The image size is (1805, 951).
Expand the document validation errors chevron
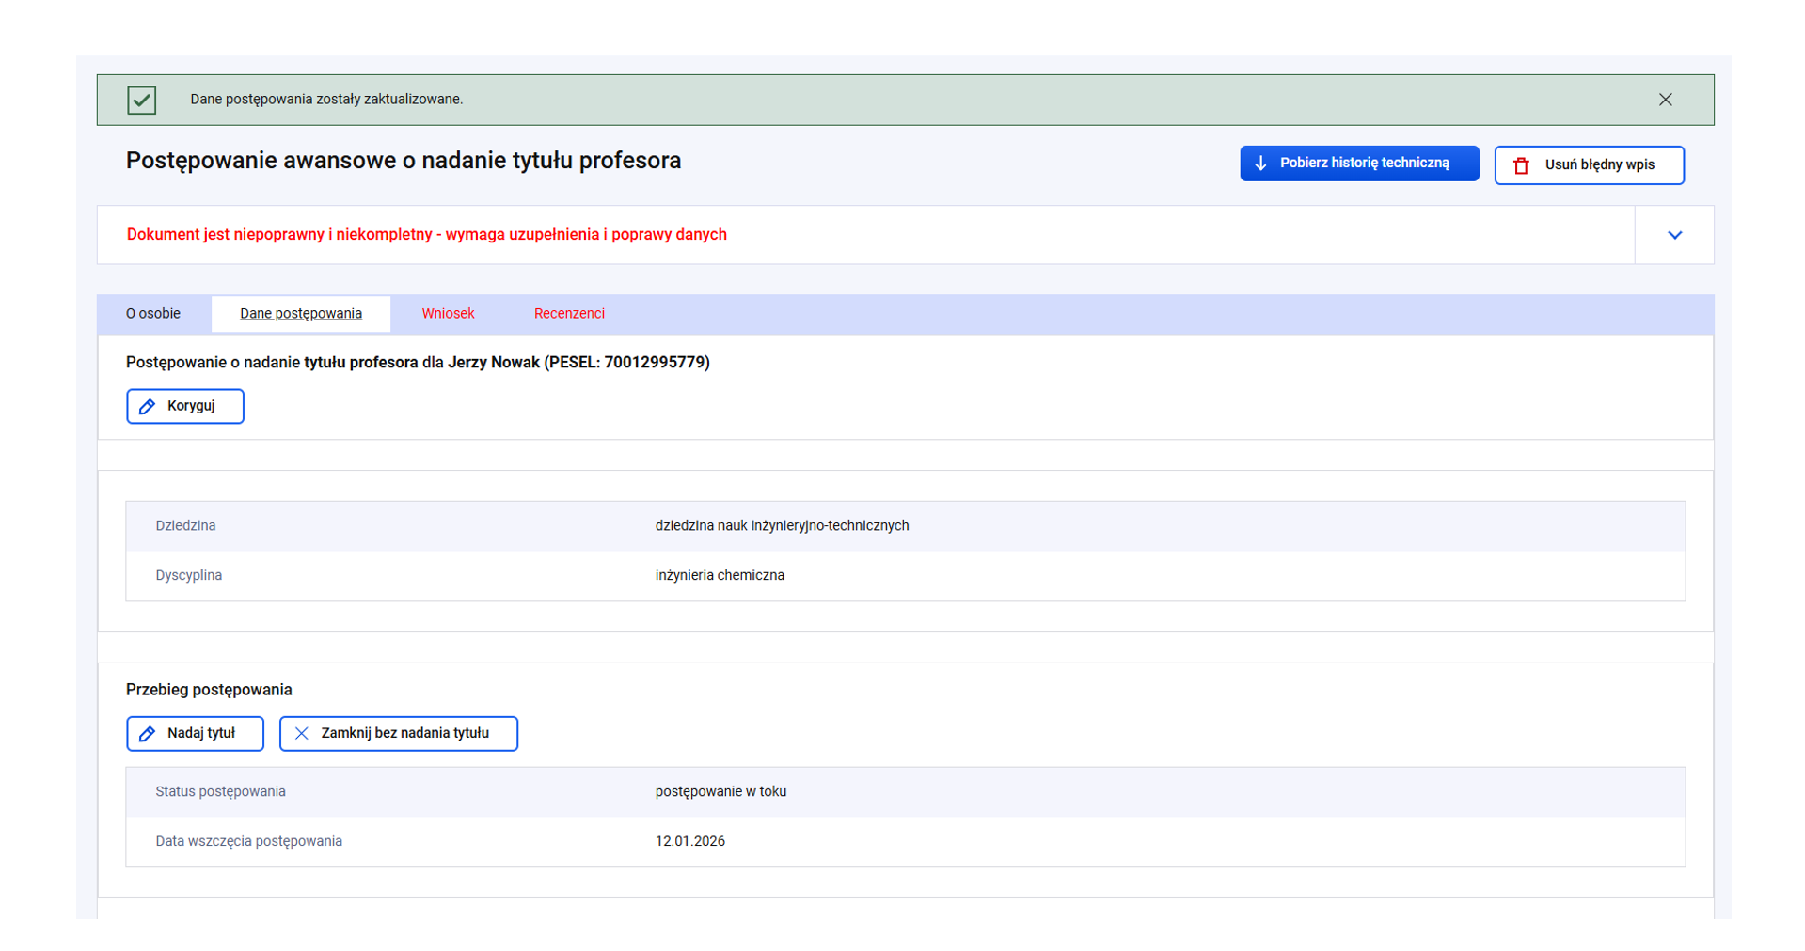[x=1674, y=235]
